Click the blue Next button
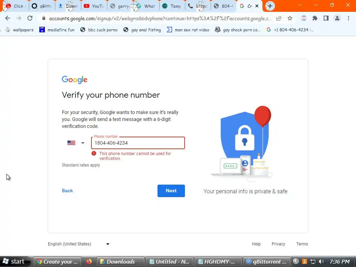The image size is (356, 267). (x=171, y=191)
